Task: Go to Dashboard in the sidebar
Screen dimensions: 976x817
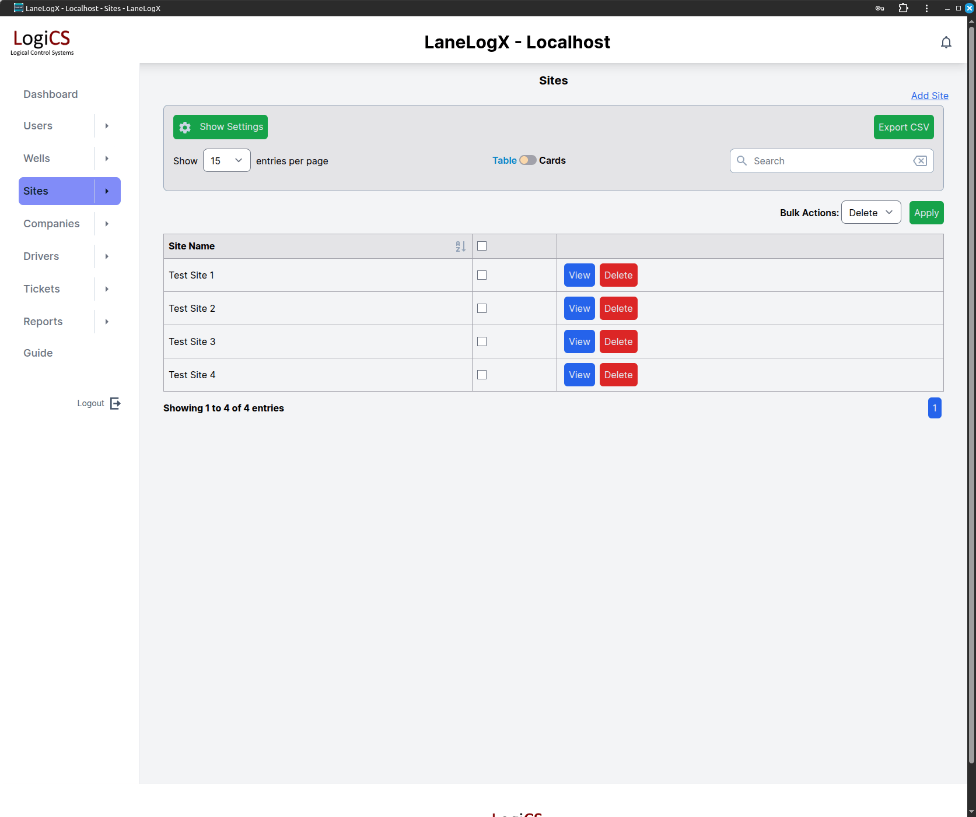Action: click(50, 94)
